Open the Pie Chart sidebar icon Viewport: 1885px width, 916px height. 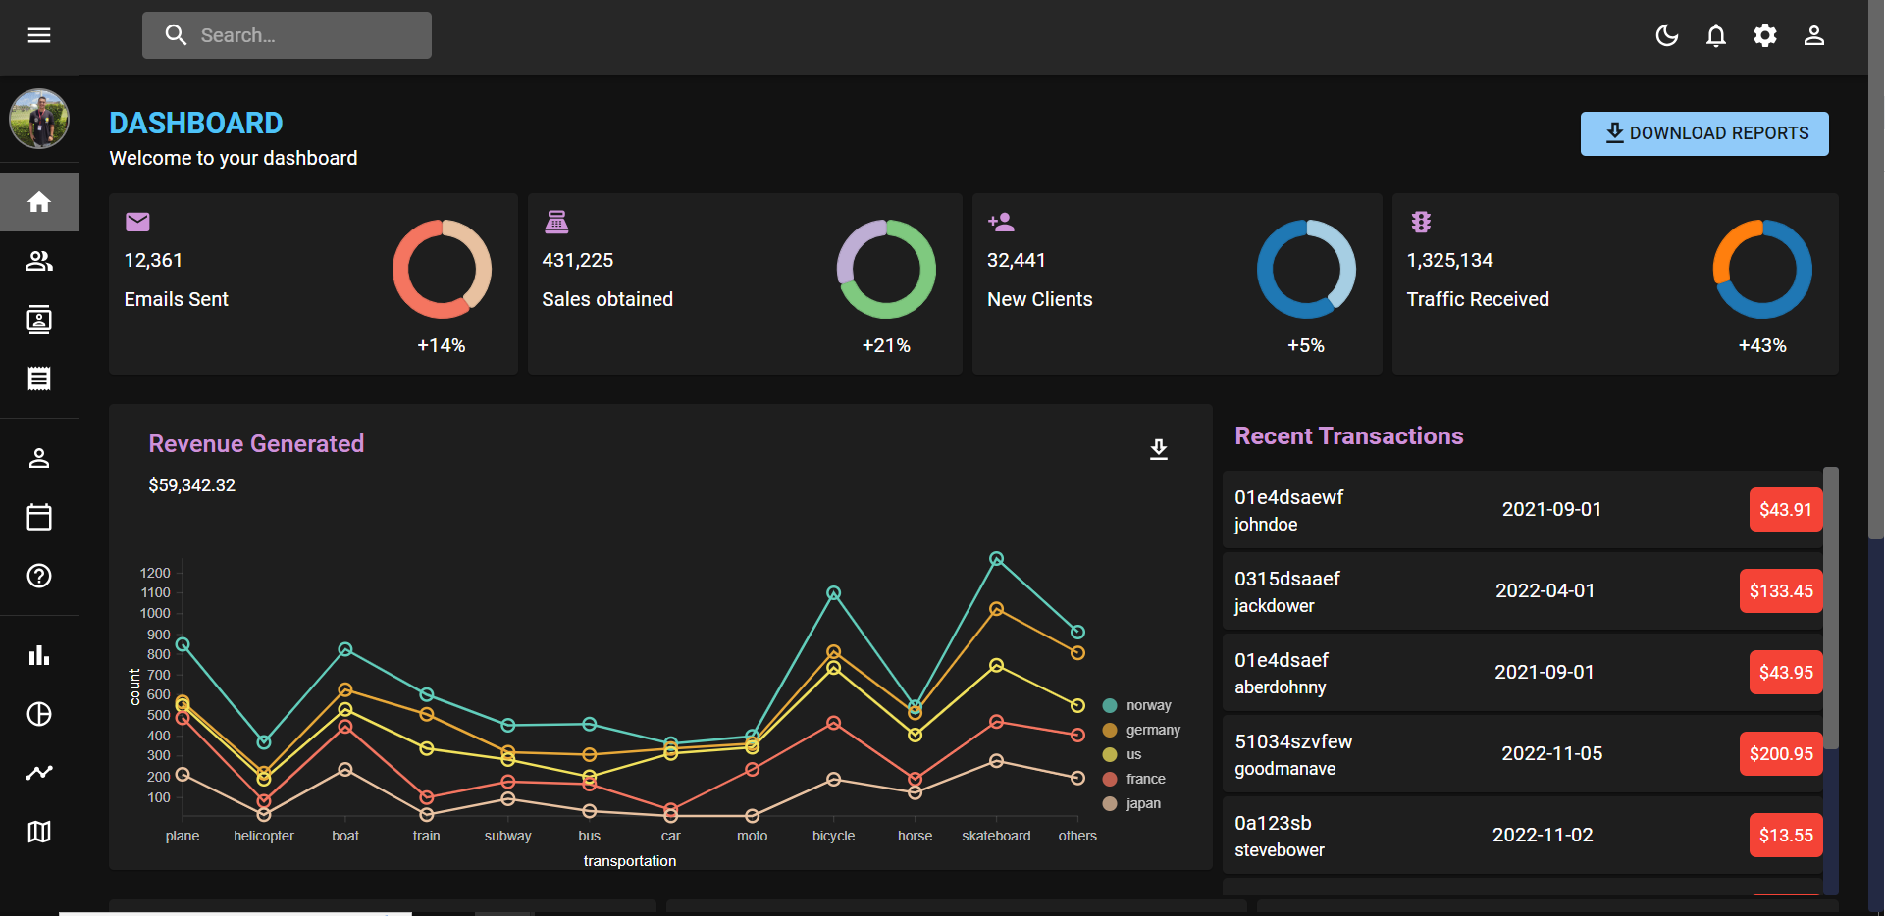pos(39,714)
